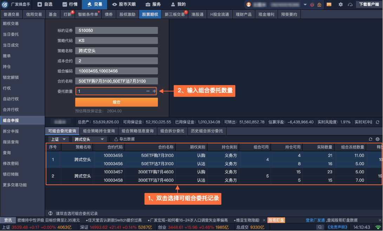Click the info icon beside 请双击选可组合委托记录

click(x=50, y=213)
